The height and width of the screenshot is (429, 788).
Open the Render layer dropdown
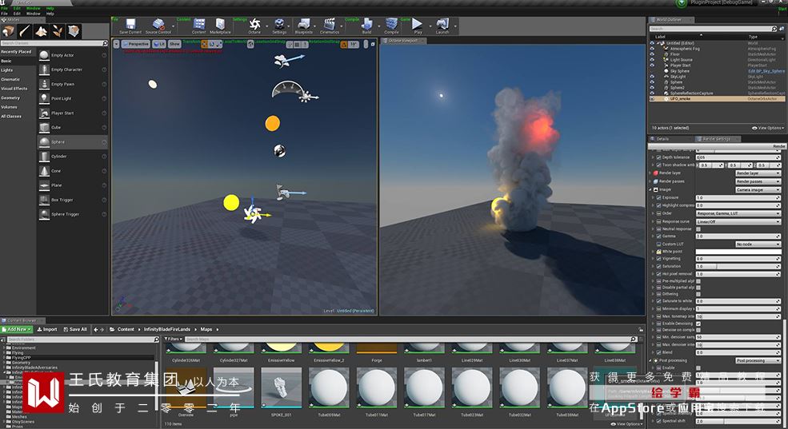pos(758,173)
